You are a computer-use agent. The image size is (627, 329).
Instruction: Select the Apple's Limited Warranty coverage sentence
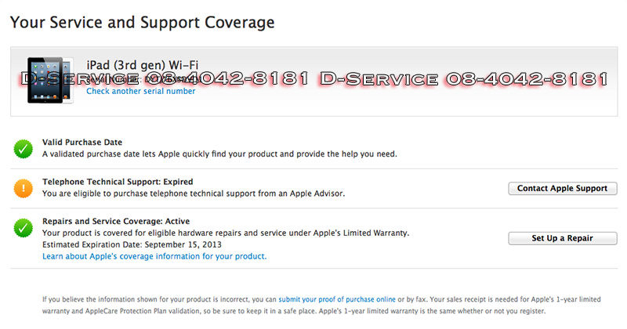click(x=226, y=233)
